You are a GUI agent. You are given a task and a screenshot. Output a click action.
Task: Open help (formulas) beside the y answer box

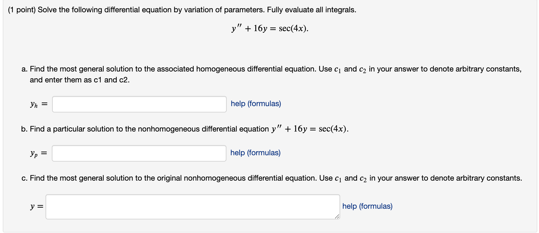pos(367,206)
